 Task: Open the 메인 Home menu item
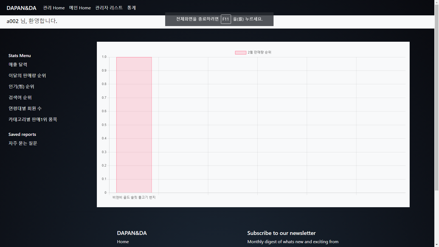pyautogui.click(x=80, y=8)
